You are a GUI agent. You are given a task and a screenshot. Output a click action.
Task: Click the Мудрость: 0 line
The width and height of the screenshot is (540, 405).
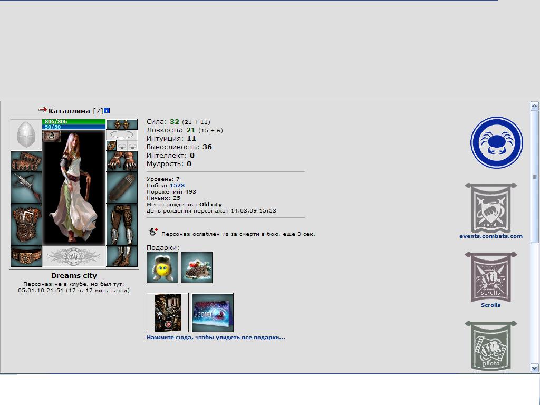pos(169,164)
